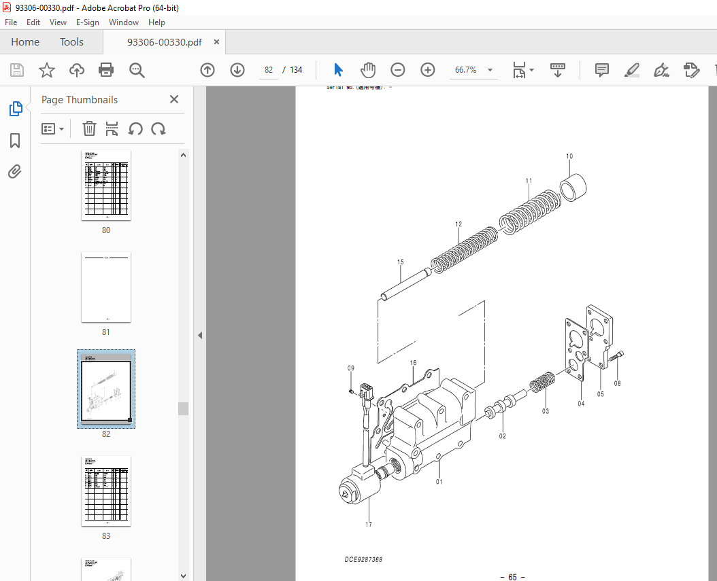This screenshot has width=717, height=581.
Task: Click the page number field showing 82
Action: click(269, 70)
